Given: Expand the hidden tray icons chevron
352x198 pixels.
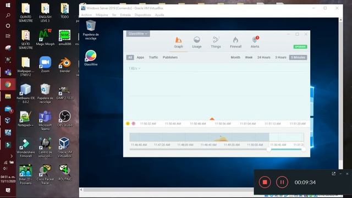Looking at the screenshot, I should click(12, 156).
